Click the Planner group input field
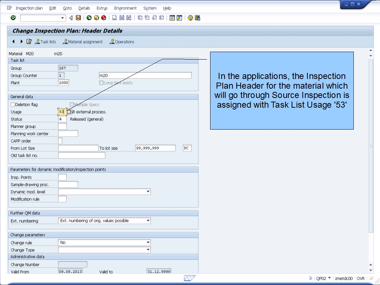 (62, 126)
